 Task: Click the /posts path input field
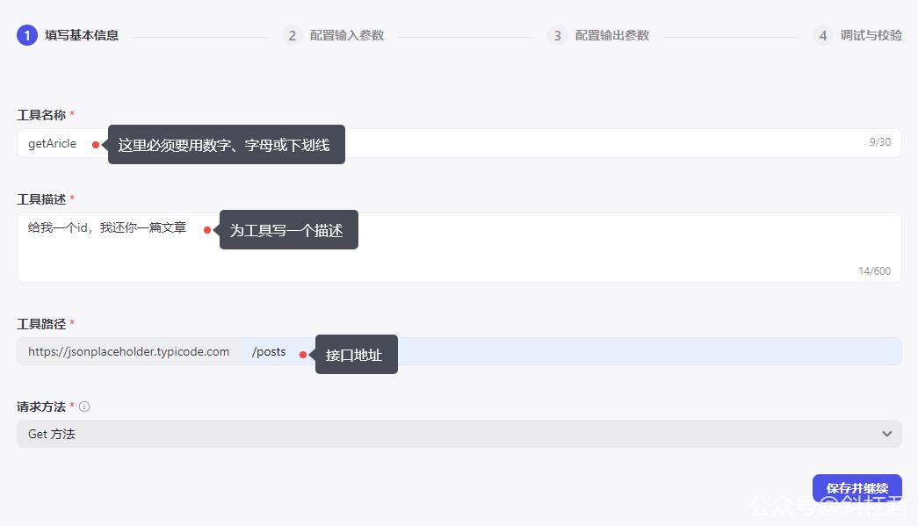click(x=571, y=351)
